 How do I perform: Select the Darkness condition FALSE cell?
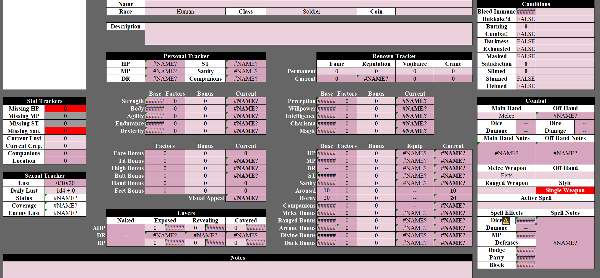point(526,41)
